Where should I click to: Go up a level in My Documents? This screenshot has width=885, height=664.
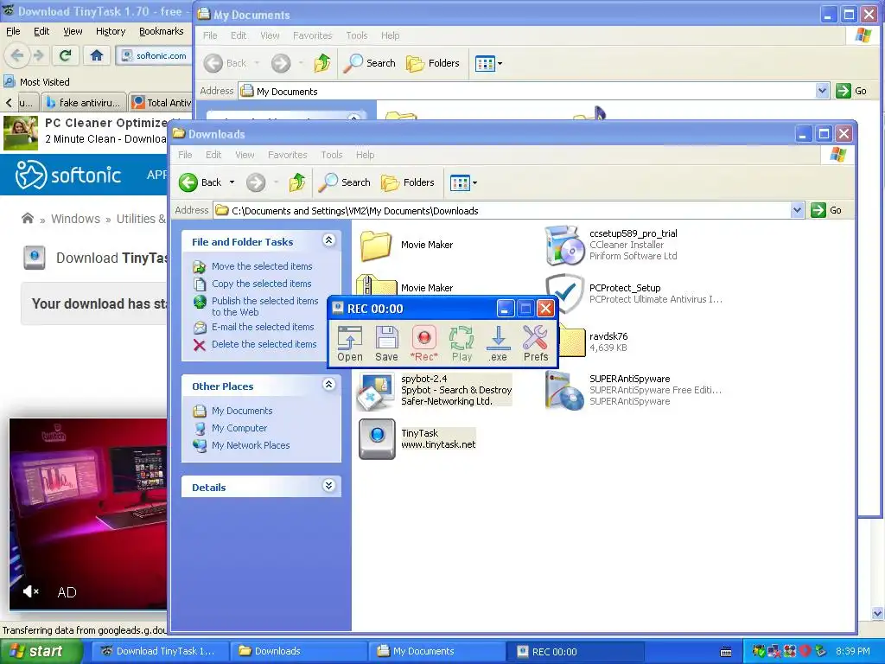click(x=322, y=63)
